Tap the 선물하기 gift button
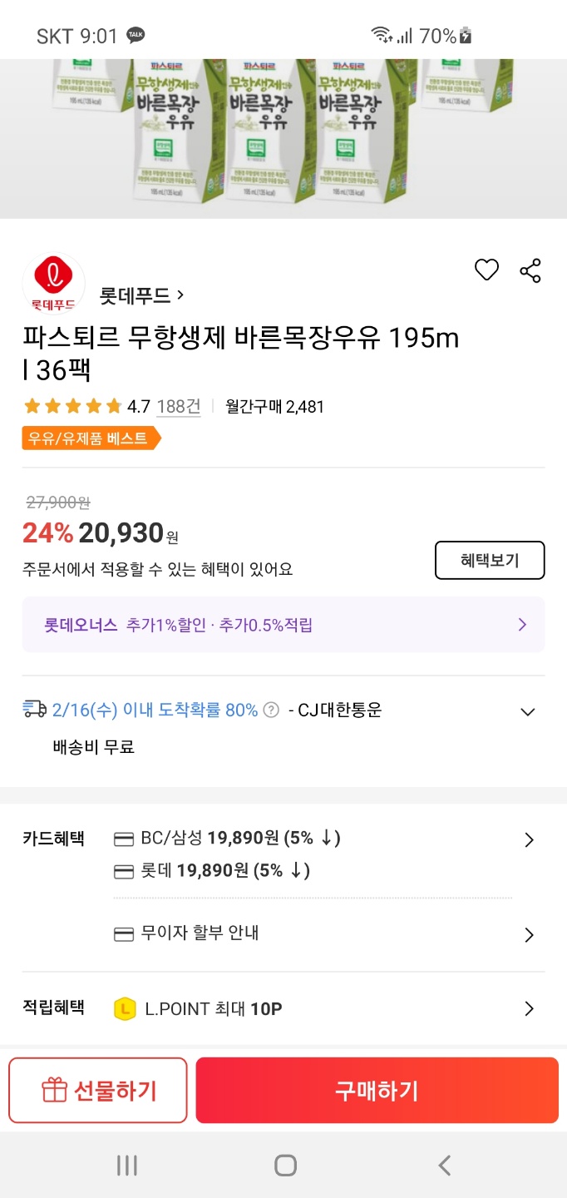 tap(98, 1091)
